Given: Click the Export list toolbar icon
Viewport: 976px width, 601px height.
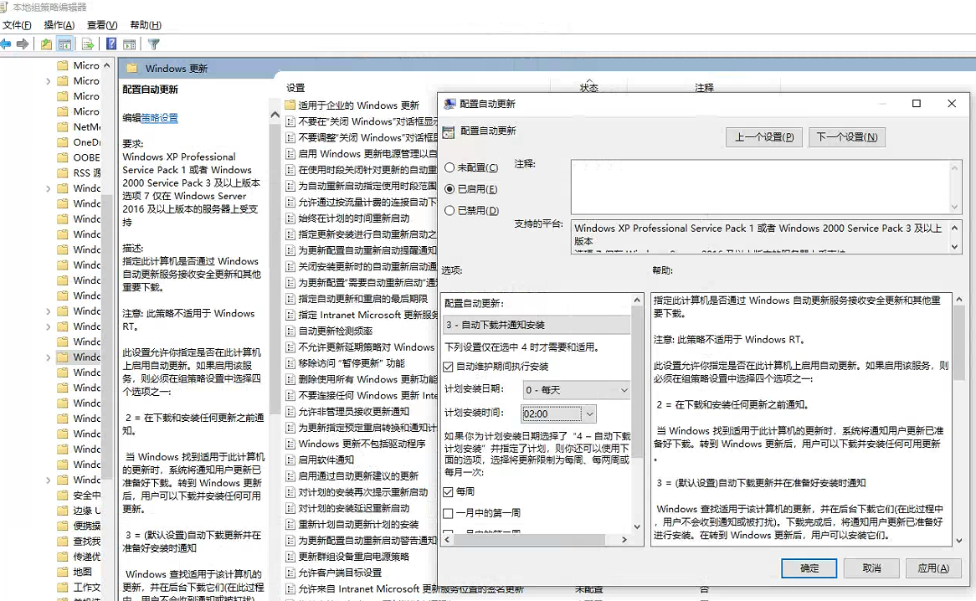Looking at the screenshot, I should [x=87, y=44].
